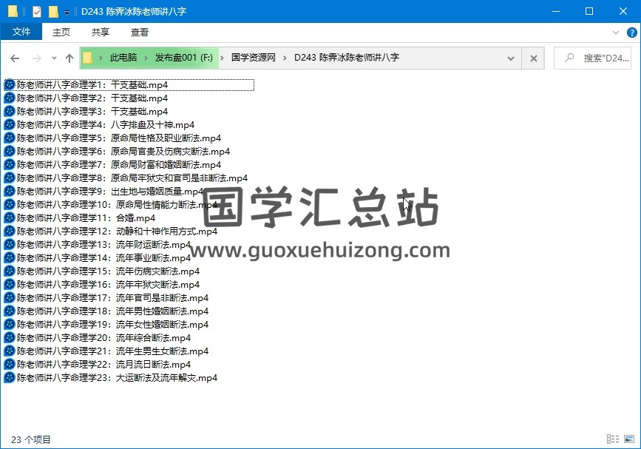Select 国学资源网 in the address path
Viewport: 641px width, 449px height.
pyautogui.click(x=253, y=58)
